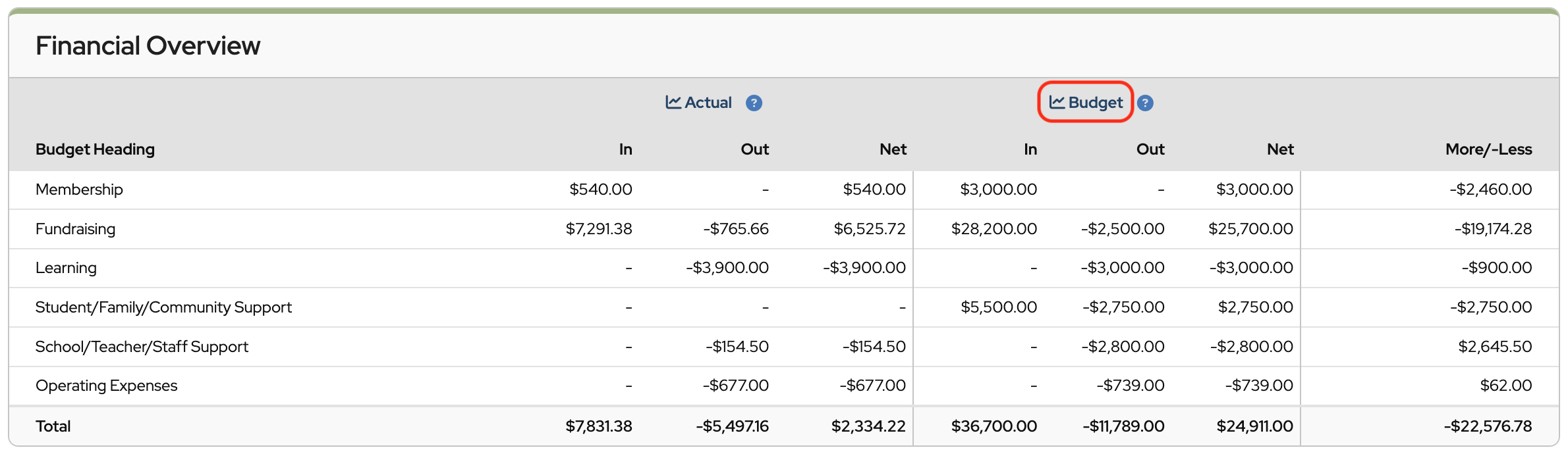This screenshot has height=454, width=1568.
Task: Click the More/-Less column header
Action: coord(1488,149)
